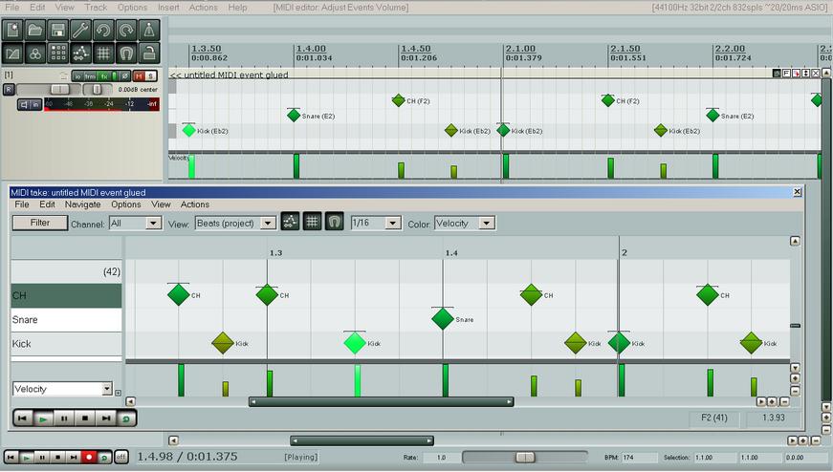The image size is (833, 472).
Task: Open the Insert menu in main menu bar
Action: tap(168, 7)
